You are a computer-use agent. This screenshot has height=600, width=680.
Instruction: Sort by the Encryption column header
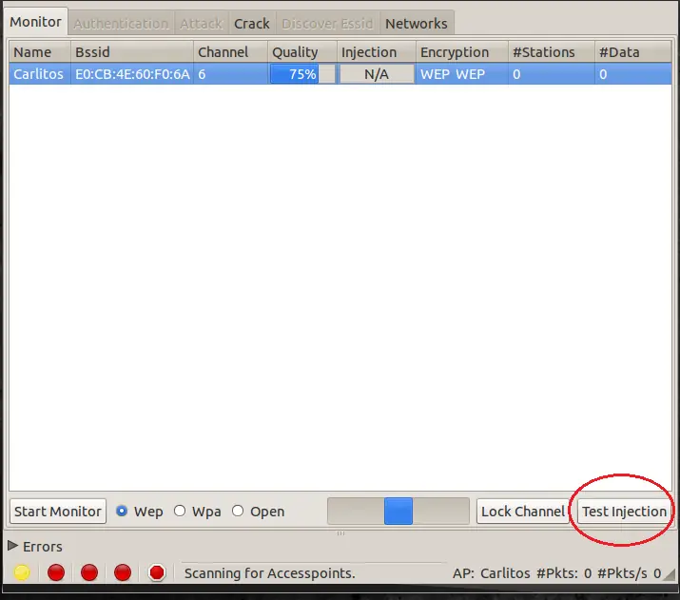[x=462, y=52]
